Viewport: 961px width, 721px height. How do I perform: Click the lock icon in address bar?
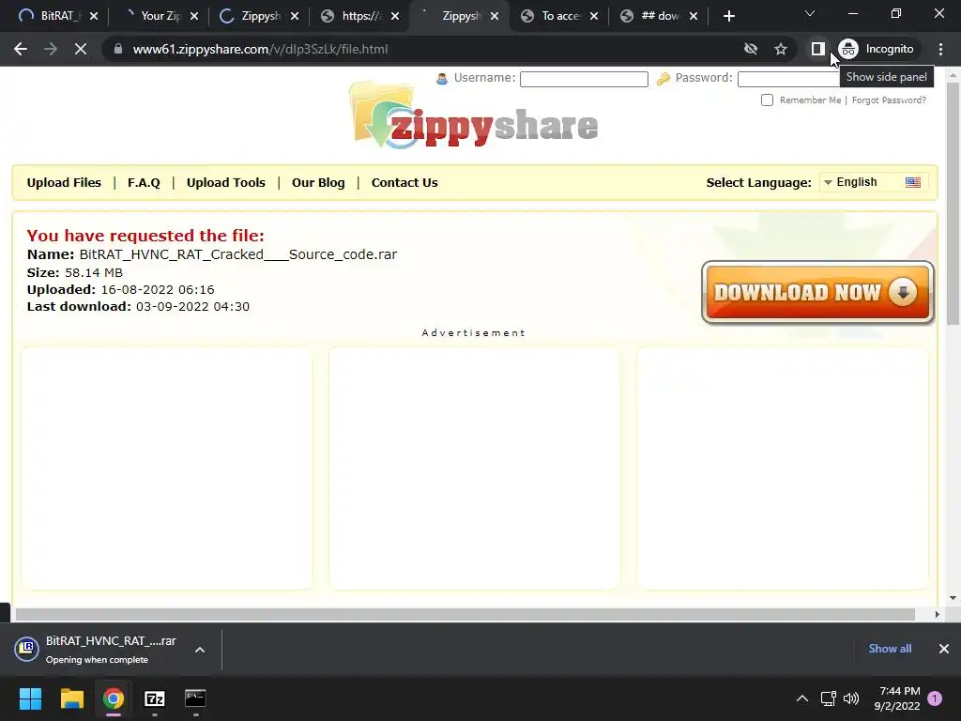118,49
